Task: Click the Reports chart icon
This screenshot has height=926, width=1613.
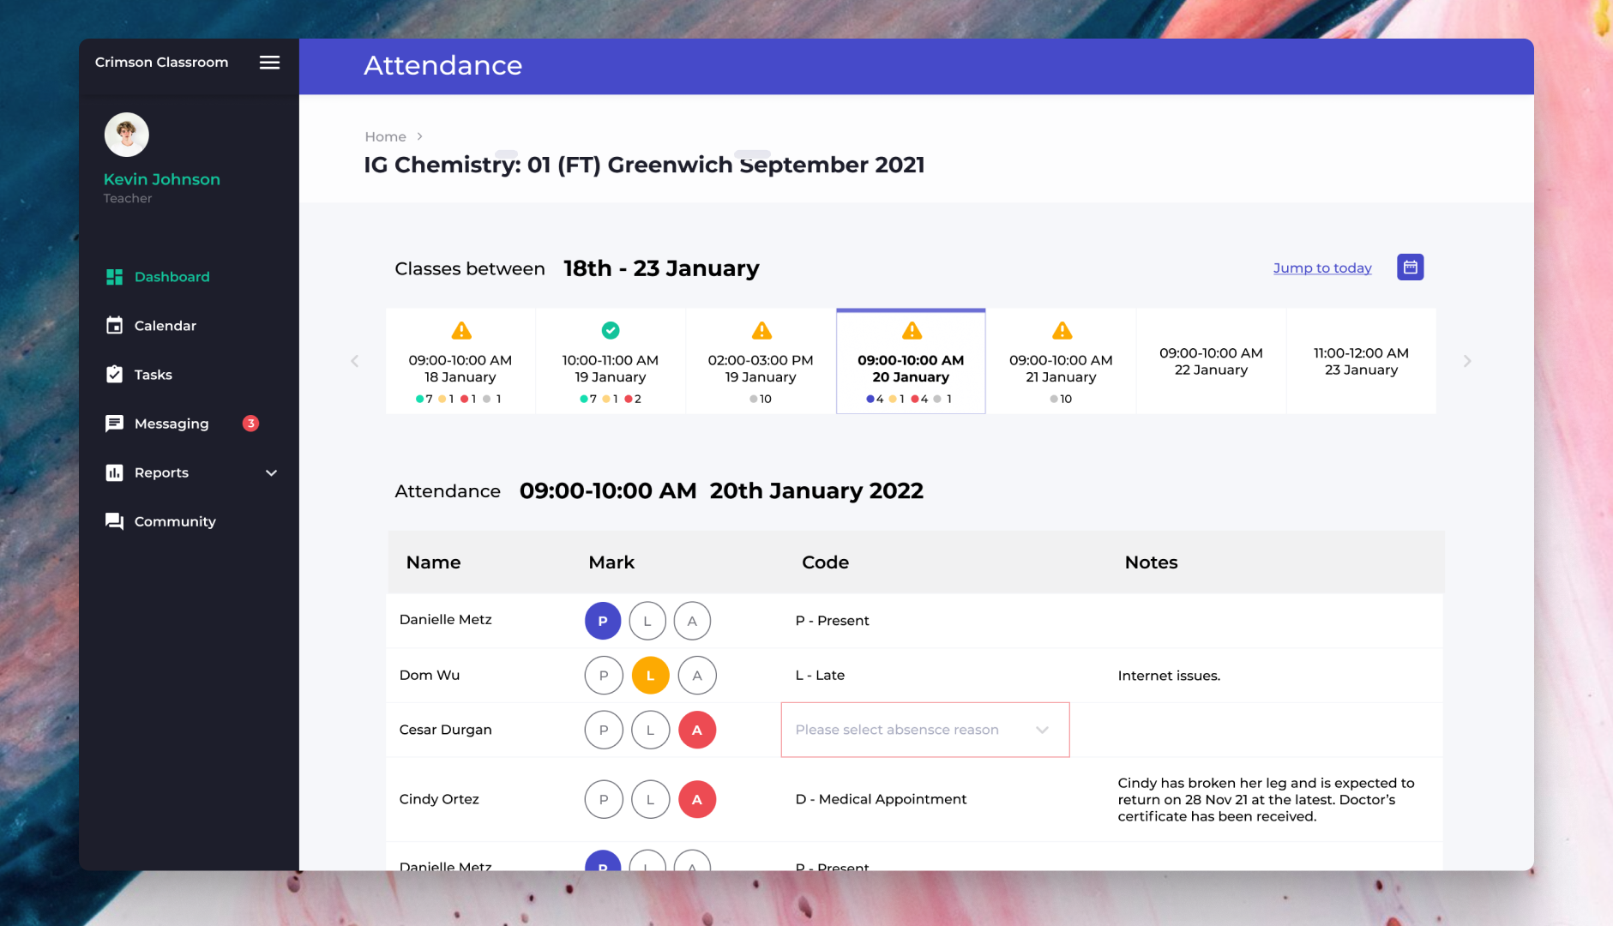Action: point(114,472)
